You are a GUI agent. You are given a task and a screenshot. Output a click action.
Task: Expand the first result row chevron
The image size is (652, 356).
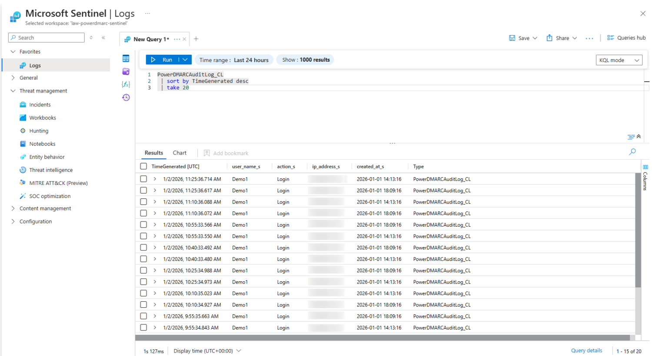[155, 178]
